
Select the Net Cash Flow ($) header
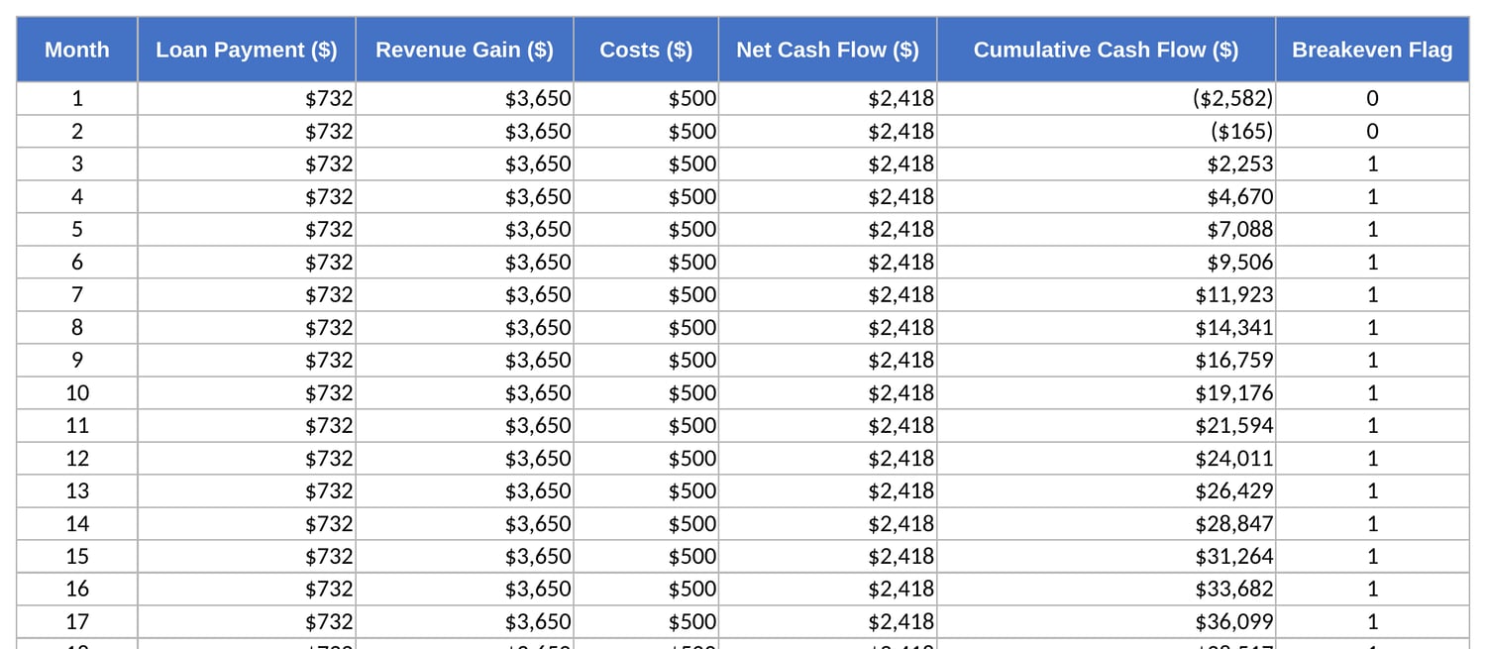[828, 50]
